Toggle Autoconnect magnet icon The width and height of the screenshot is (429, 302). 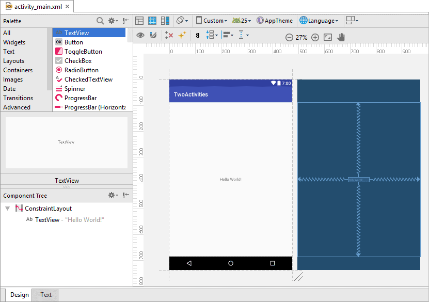pyautogui.click(x=153, y=36)
